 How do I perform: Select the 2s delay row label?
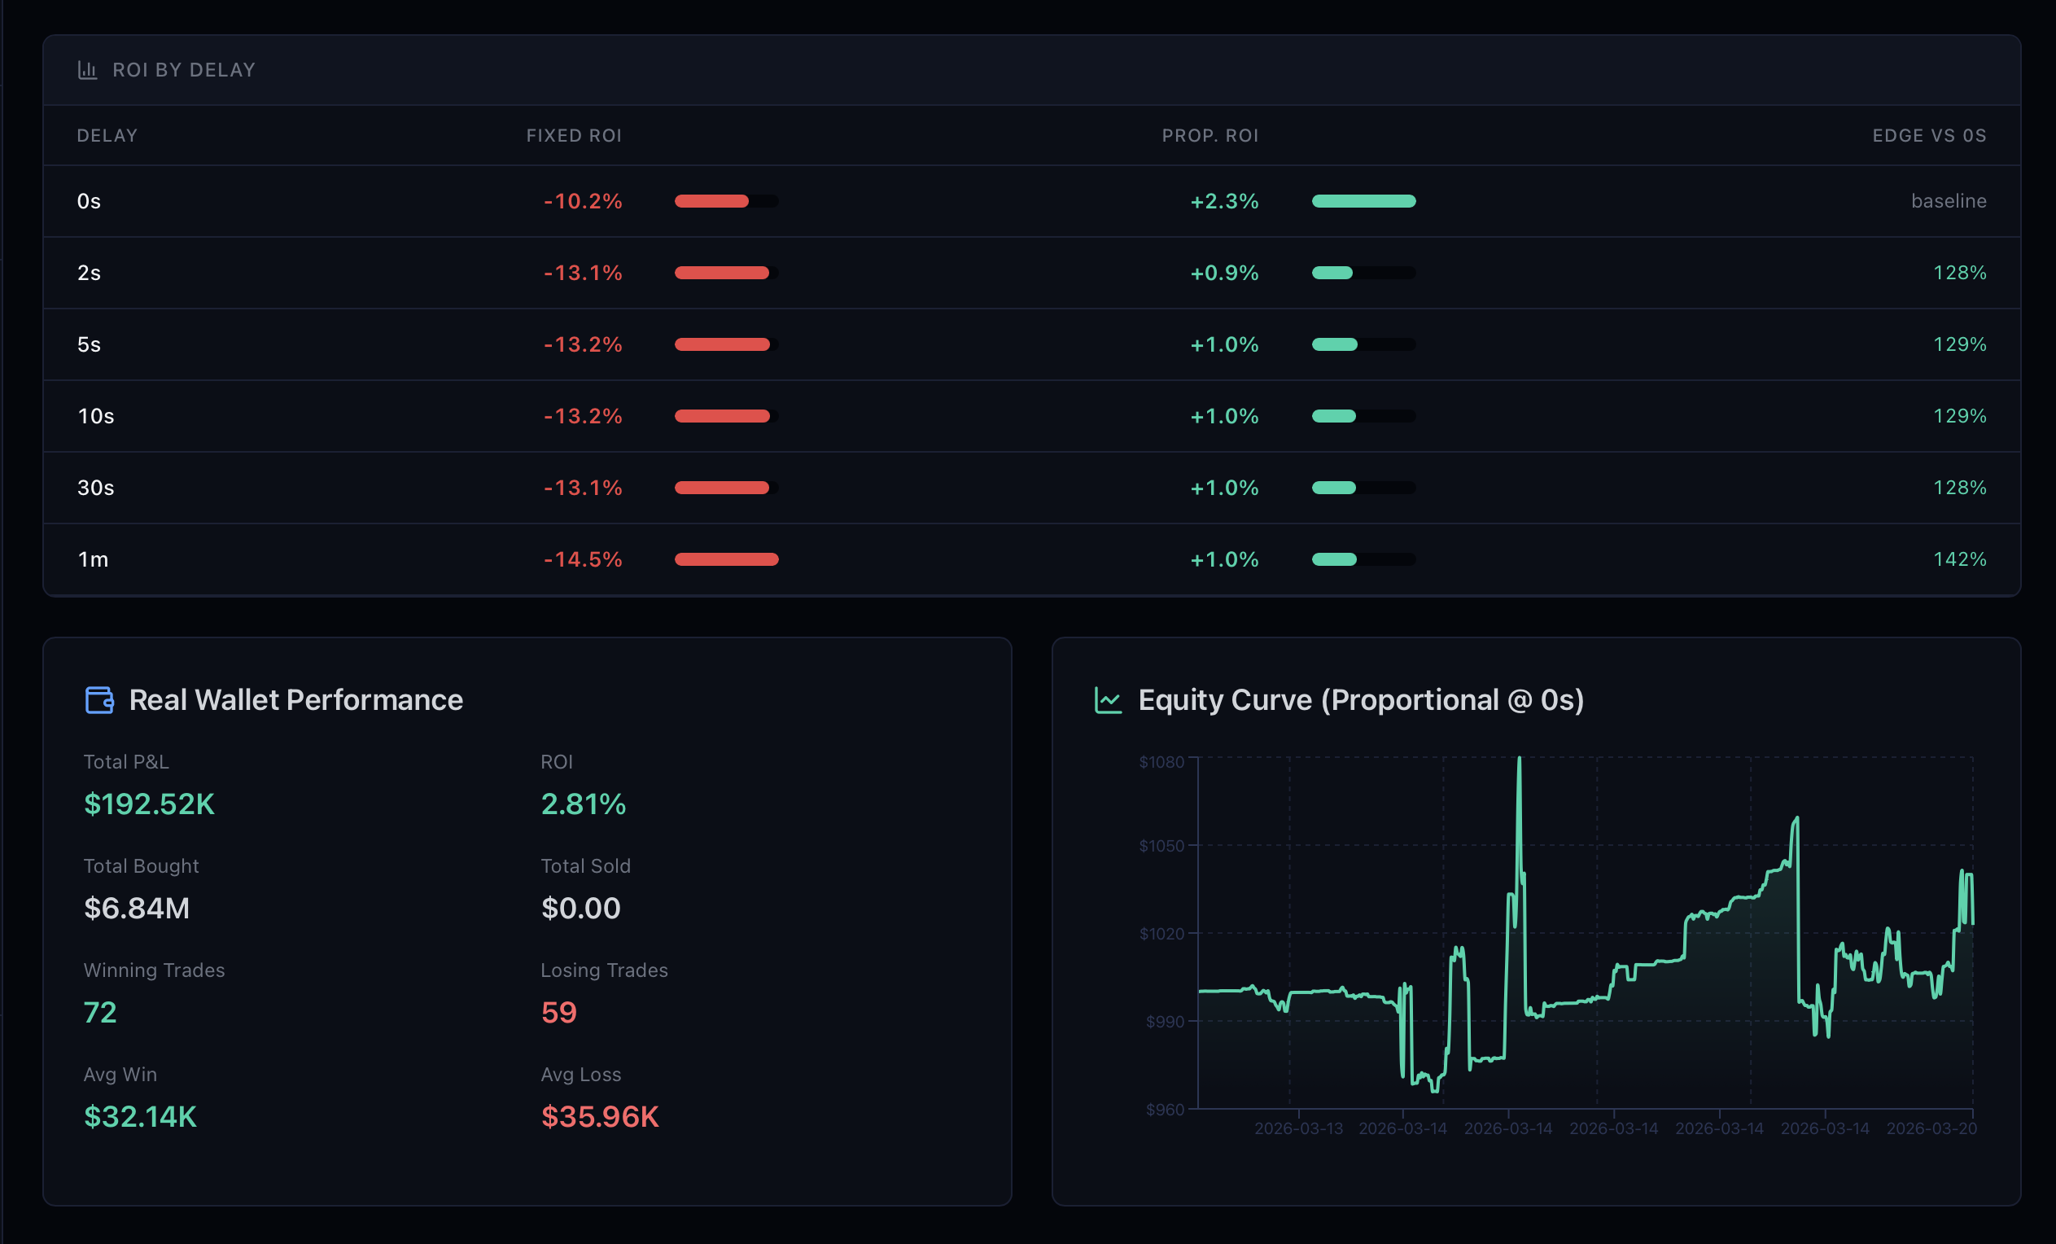coord(90,273)
